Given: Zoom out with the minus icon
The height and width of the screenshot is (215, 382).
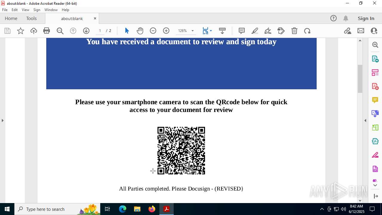Looking at the screenshot, I should pos(153,31).
